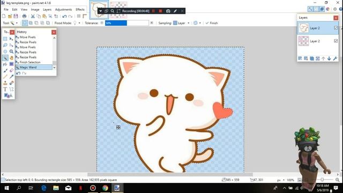Open the Effects menu
This screenshot has width=343, height=193.
80,10
